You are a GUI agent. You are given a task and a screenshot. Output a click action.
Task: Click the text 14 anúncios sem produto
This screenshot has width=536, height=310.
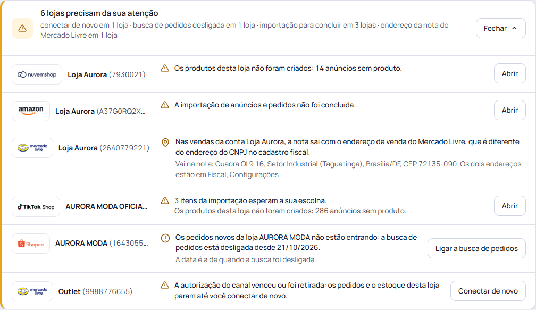(358, 69)
